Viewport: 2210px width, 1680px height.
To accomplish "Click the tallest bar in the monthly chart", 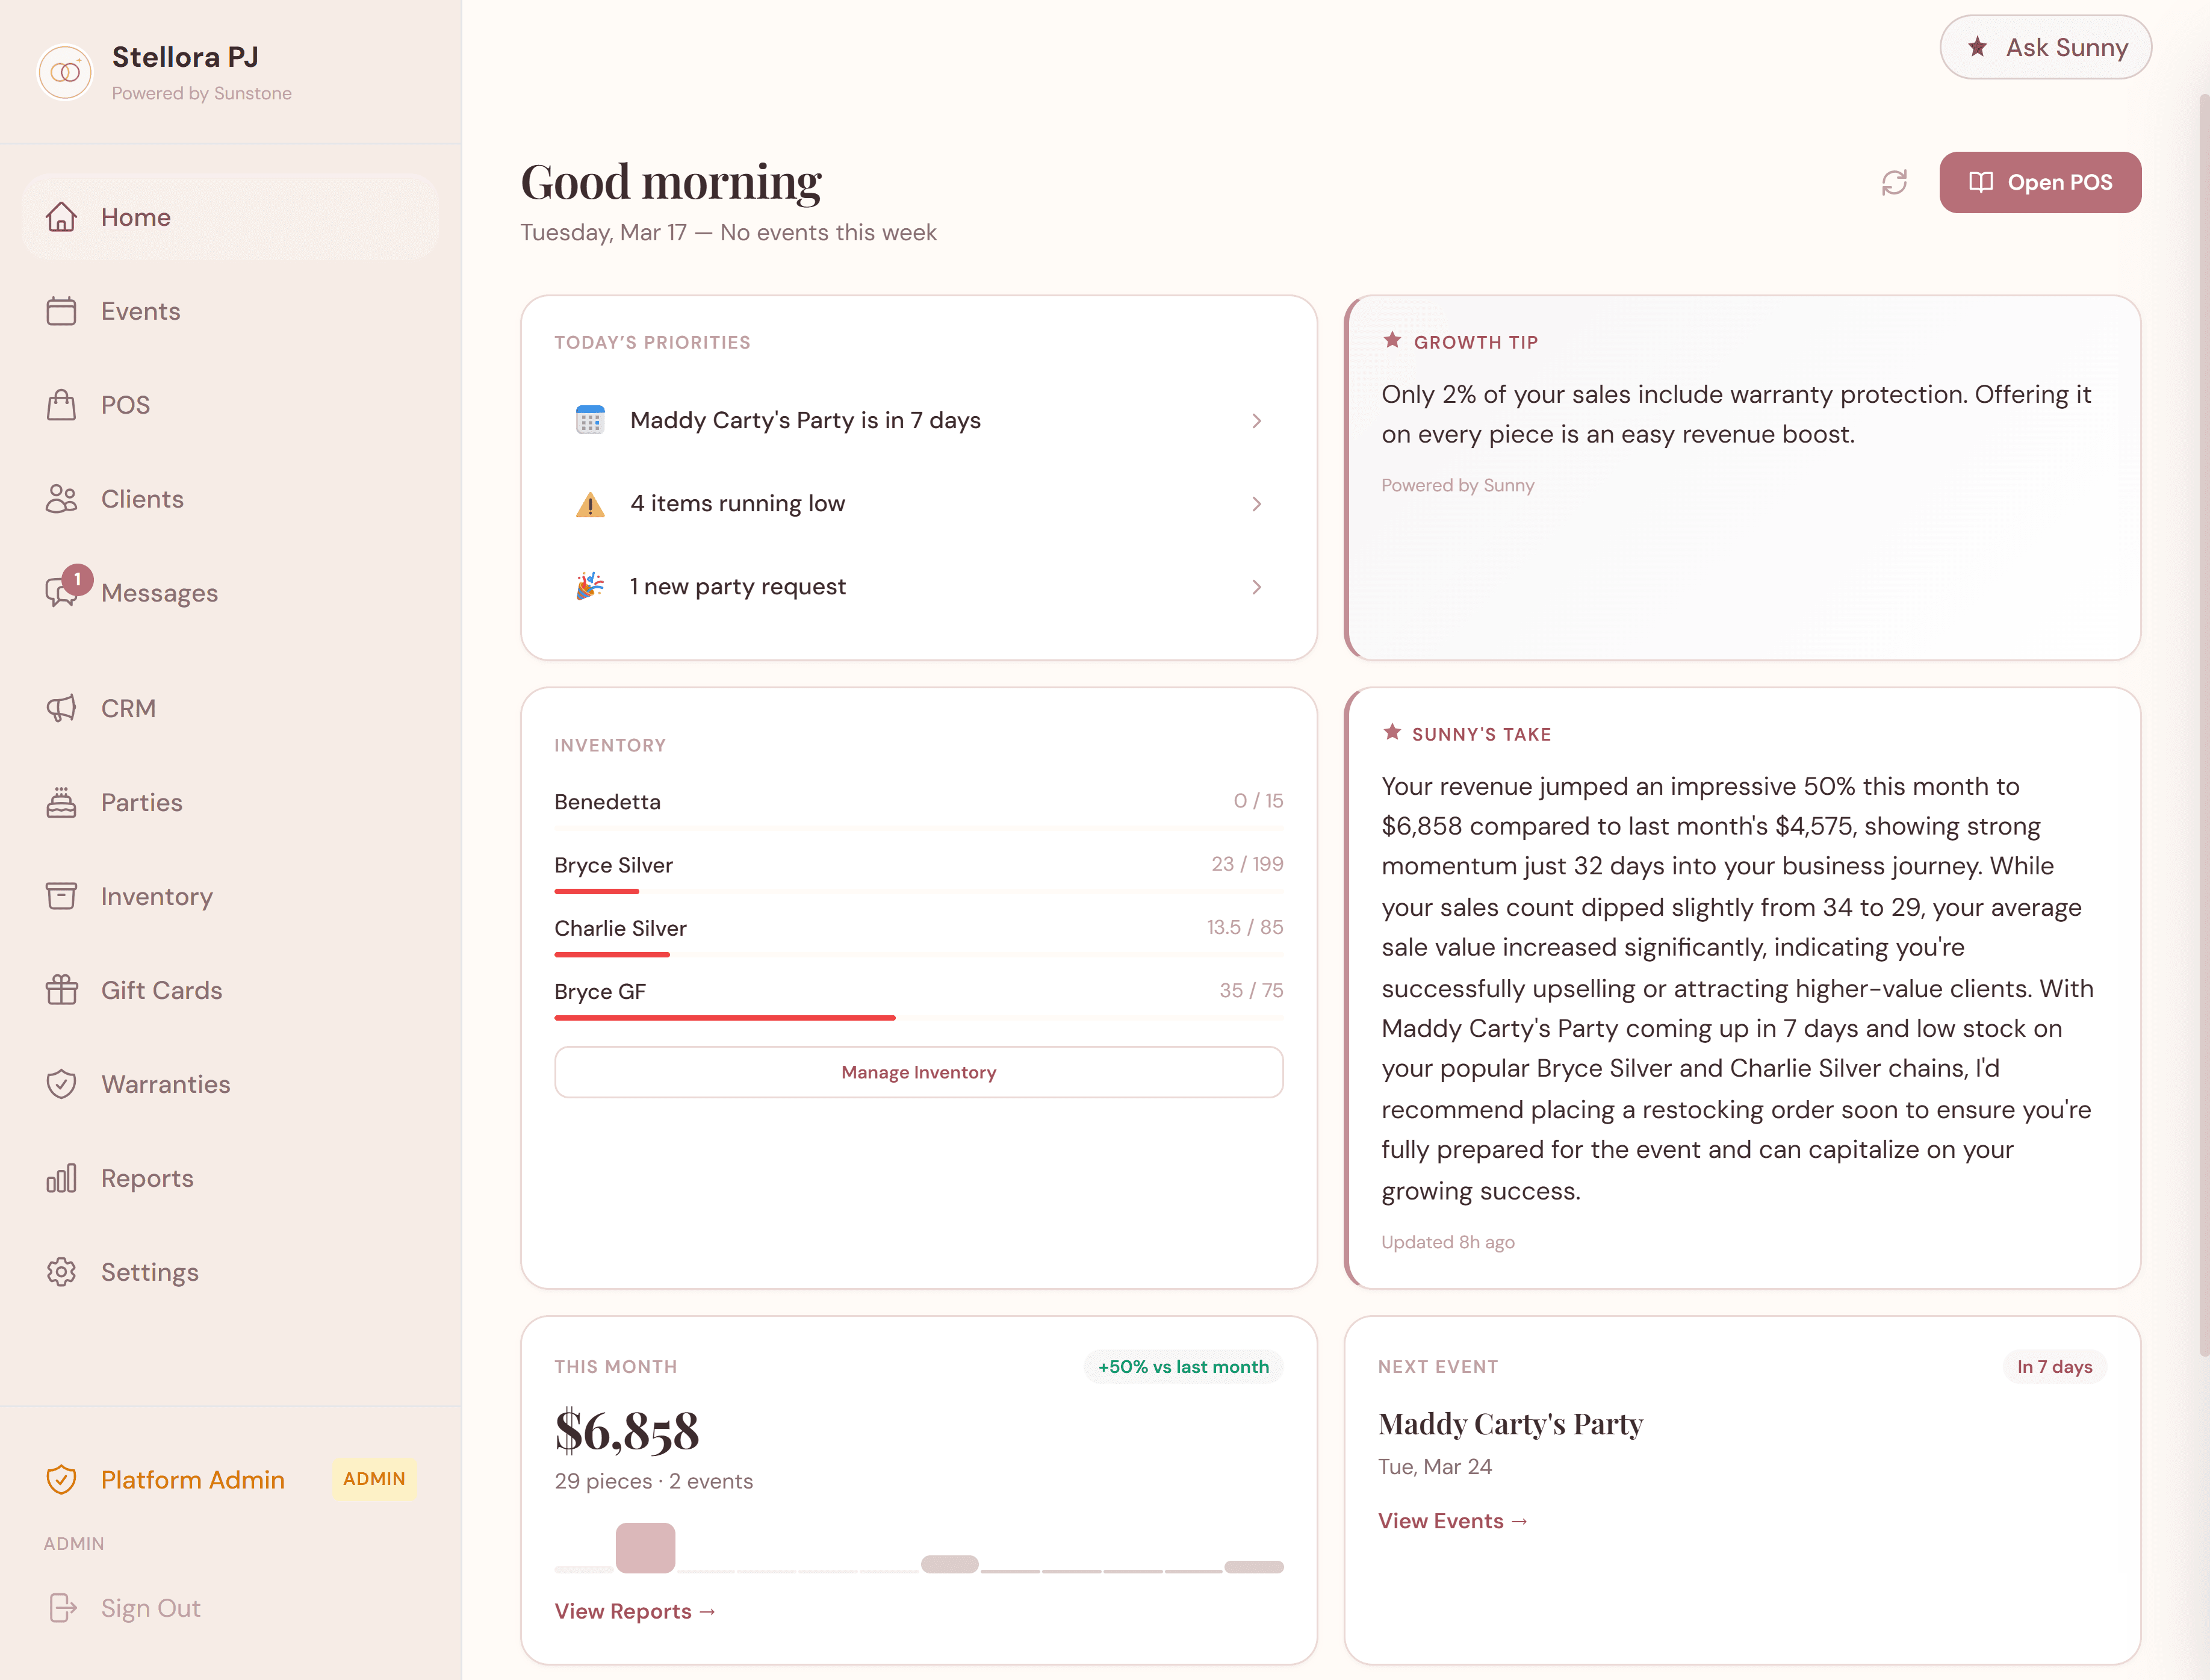I will (x=646, y=1547).
